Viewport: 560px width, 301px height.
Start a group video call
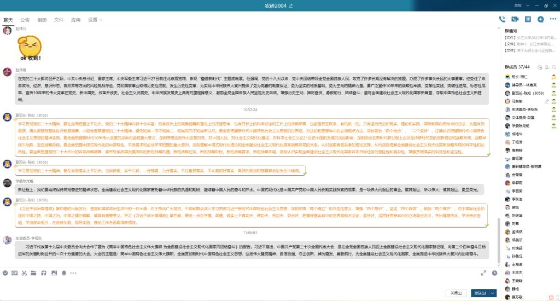pyautogui.click(x=515, y=19)
